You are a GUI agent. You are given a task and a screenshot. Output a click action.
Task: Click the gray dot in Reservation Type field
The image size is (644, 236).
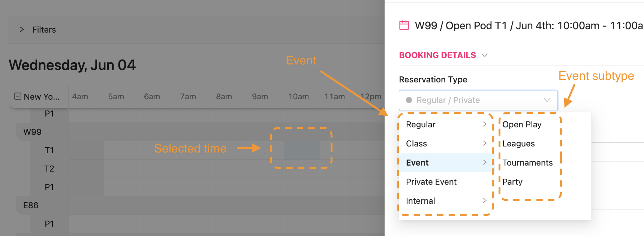[x=409, y=100]
